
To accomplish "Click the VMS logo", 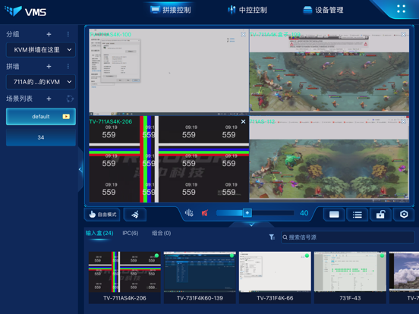I will point(26,11).
